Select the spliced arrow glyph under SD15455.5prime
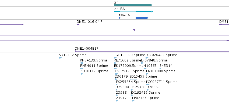 [x=133, y=79]
